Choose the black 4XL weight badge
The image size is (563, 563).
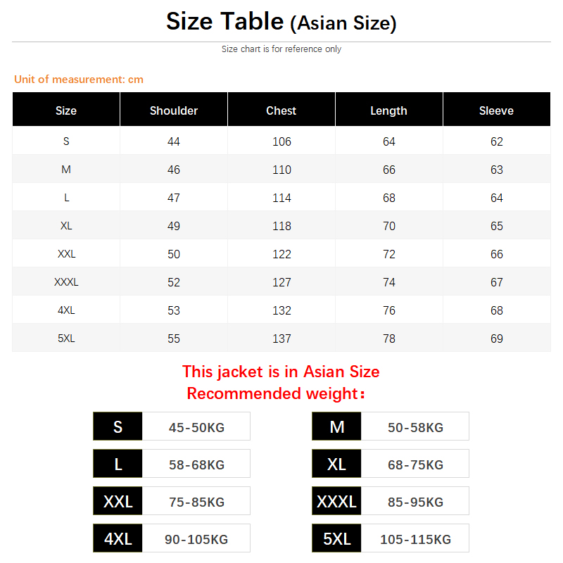click(118, 538)
